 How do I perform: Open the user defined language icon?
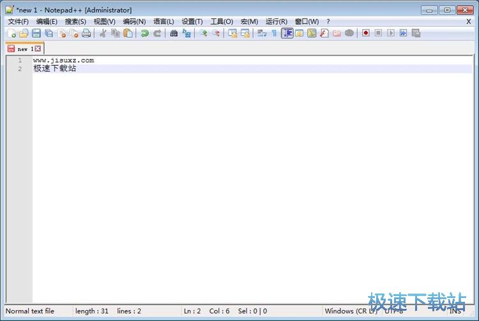coord(300,33)
